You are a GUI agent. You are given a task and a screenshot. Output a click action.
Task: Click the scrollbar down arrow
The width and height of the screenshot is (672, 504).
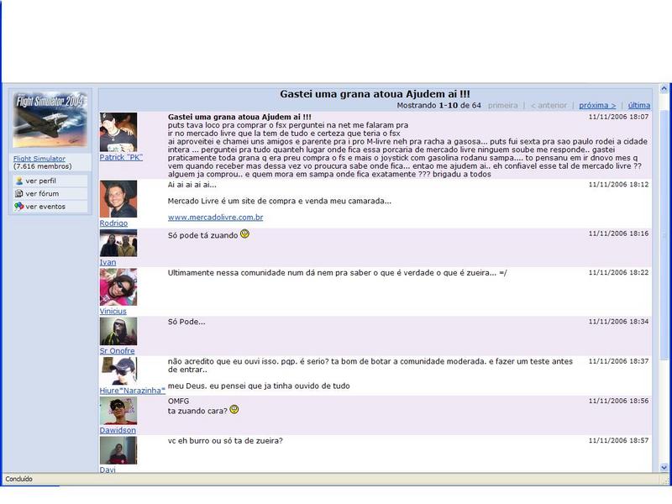point(664,468)
